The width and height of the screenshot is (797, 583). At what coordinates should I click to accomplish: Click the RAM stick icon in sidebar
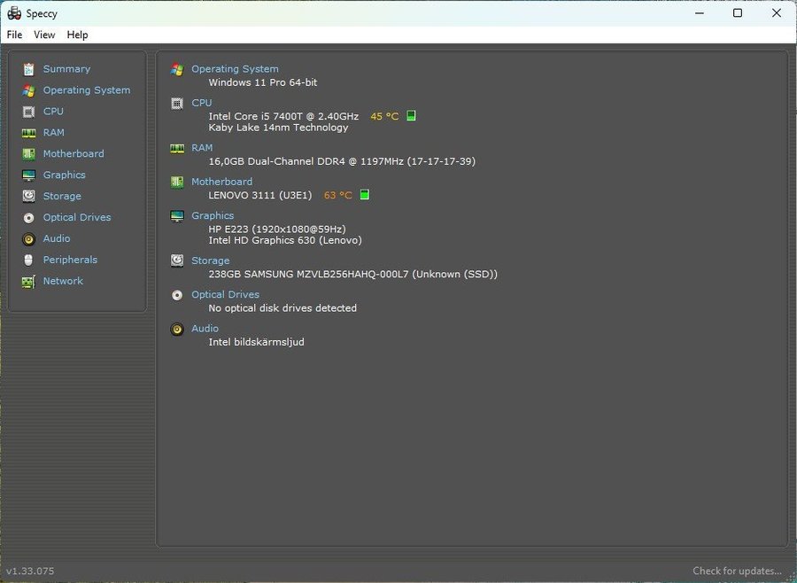tap(29, 133)
